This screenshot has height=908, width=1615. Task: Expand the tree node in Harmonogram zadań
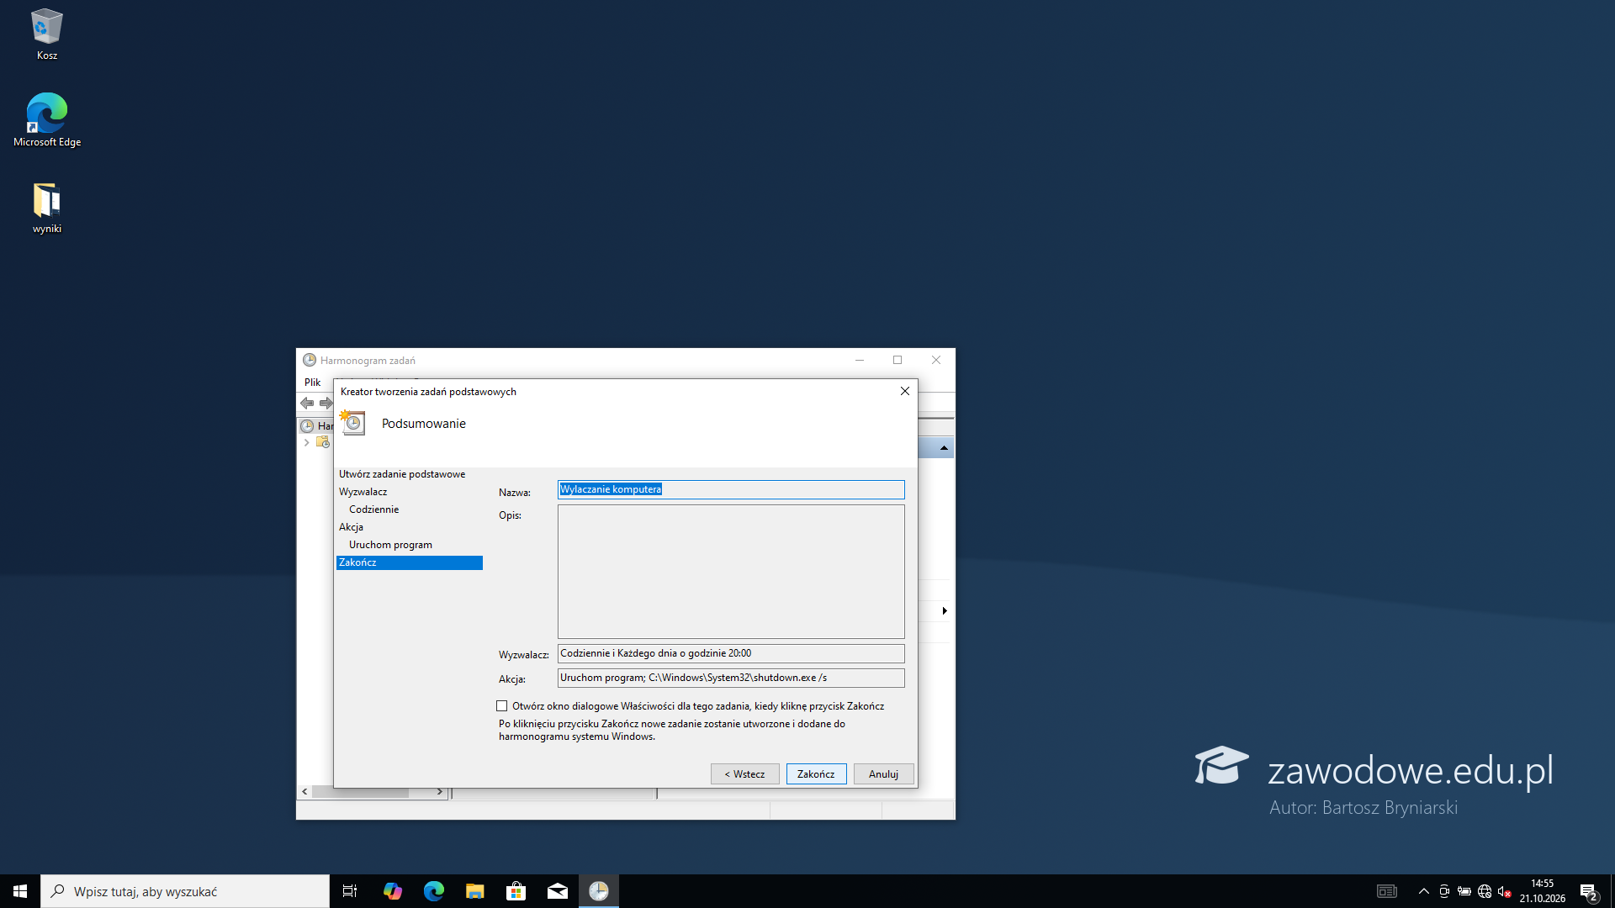pos(306,442)
